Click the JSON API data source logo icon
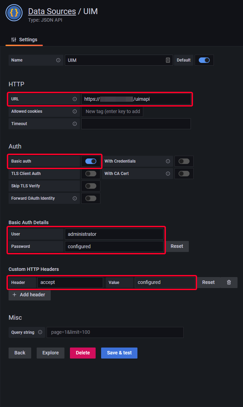Image resolution: width=243 pixels, height=407 pixels. coord(14,13)
